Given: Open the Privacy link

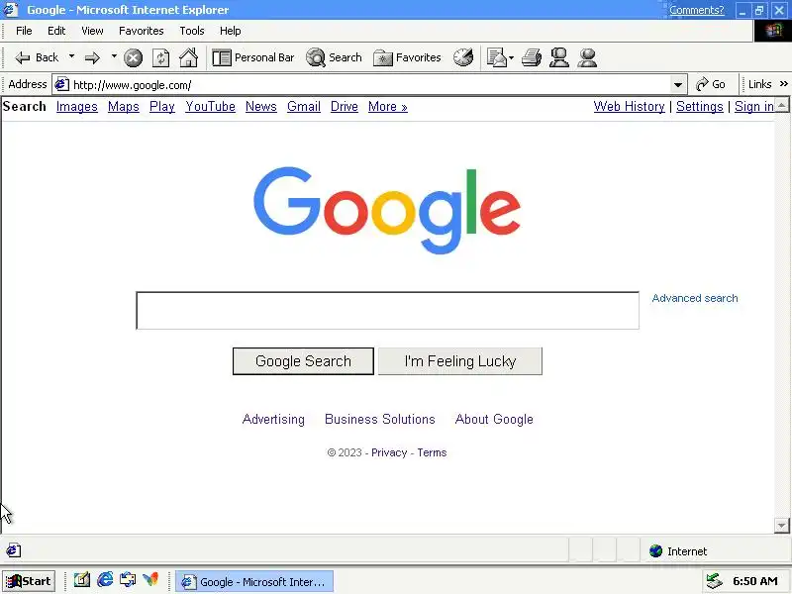Looking at the screenshot, I should click(x=389, y=452).
